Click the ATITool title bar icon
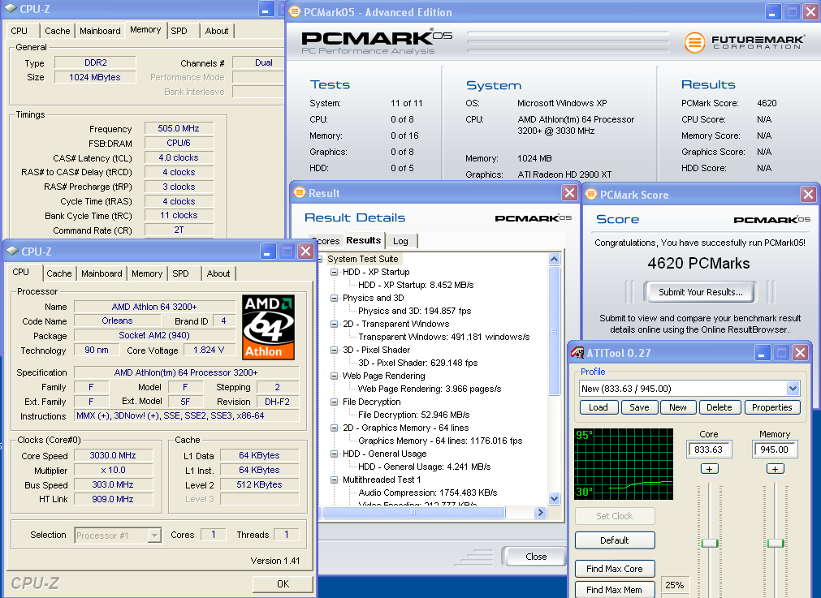This screenshot has height=598, width=821. (x=577, y=353)
